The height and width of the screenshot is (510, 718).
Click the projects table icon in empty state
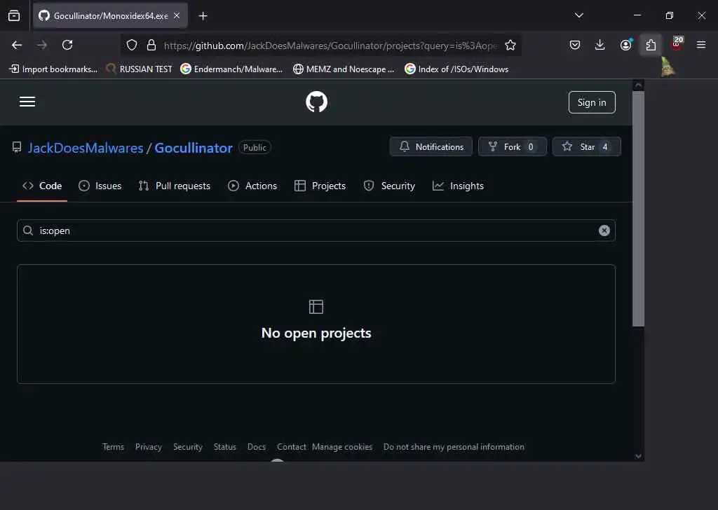tap(316, 306)
